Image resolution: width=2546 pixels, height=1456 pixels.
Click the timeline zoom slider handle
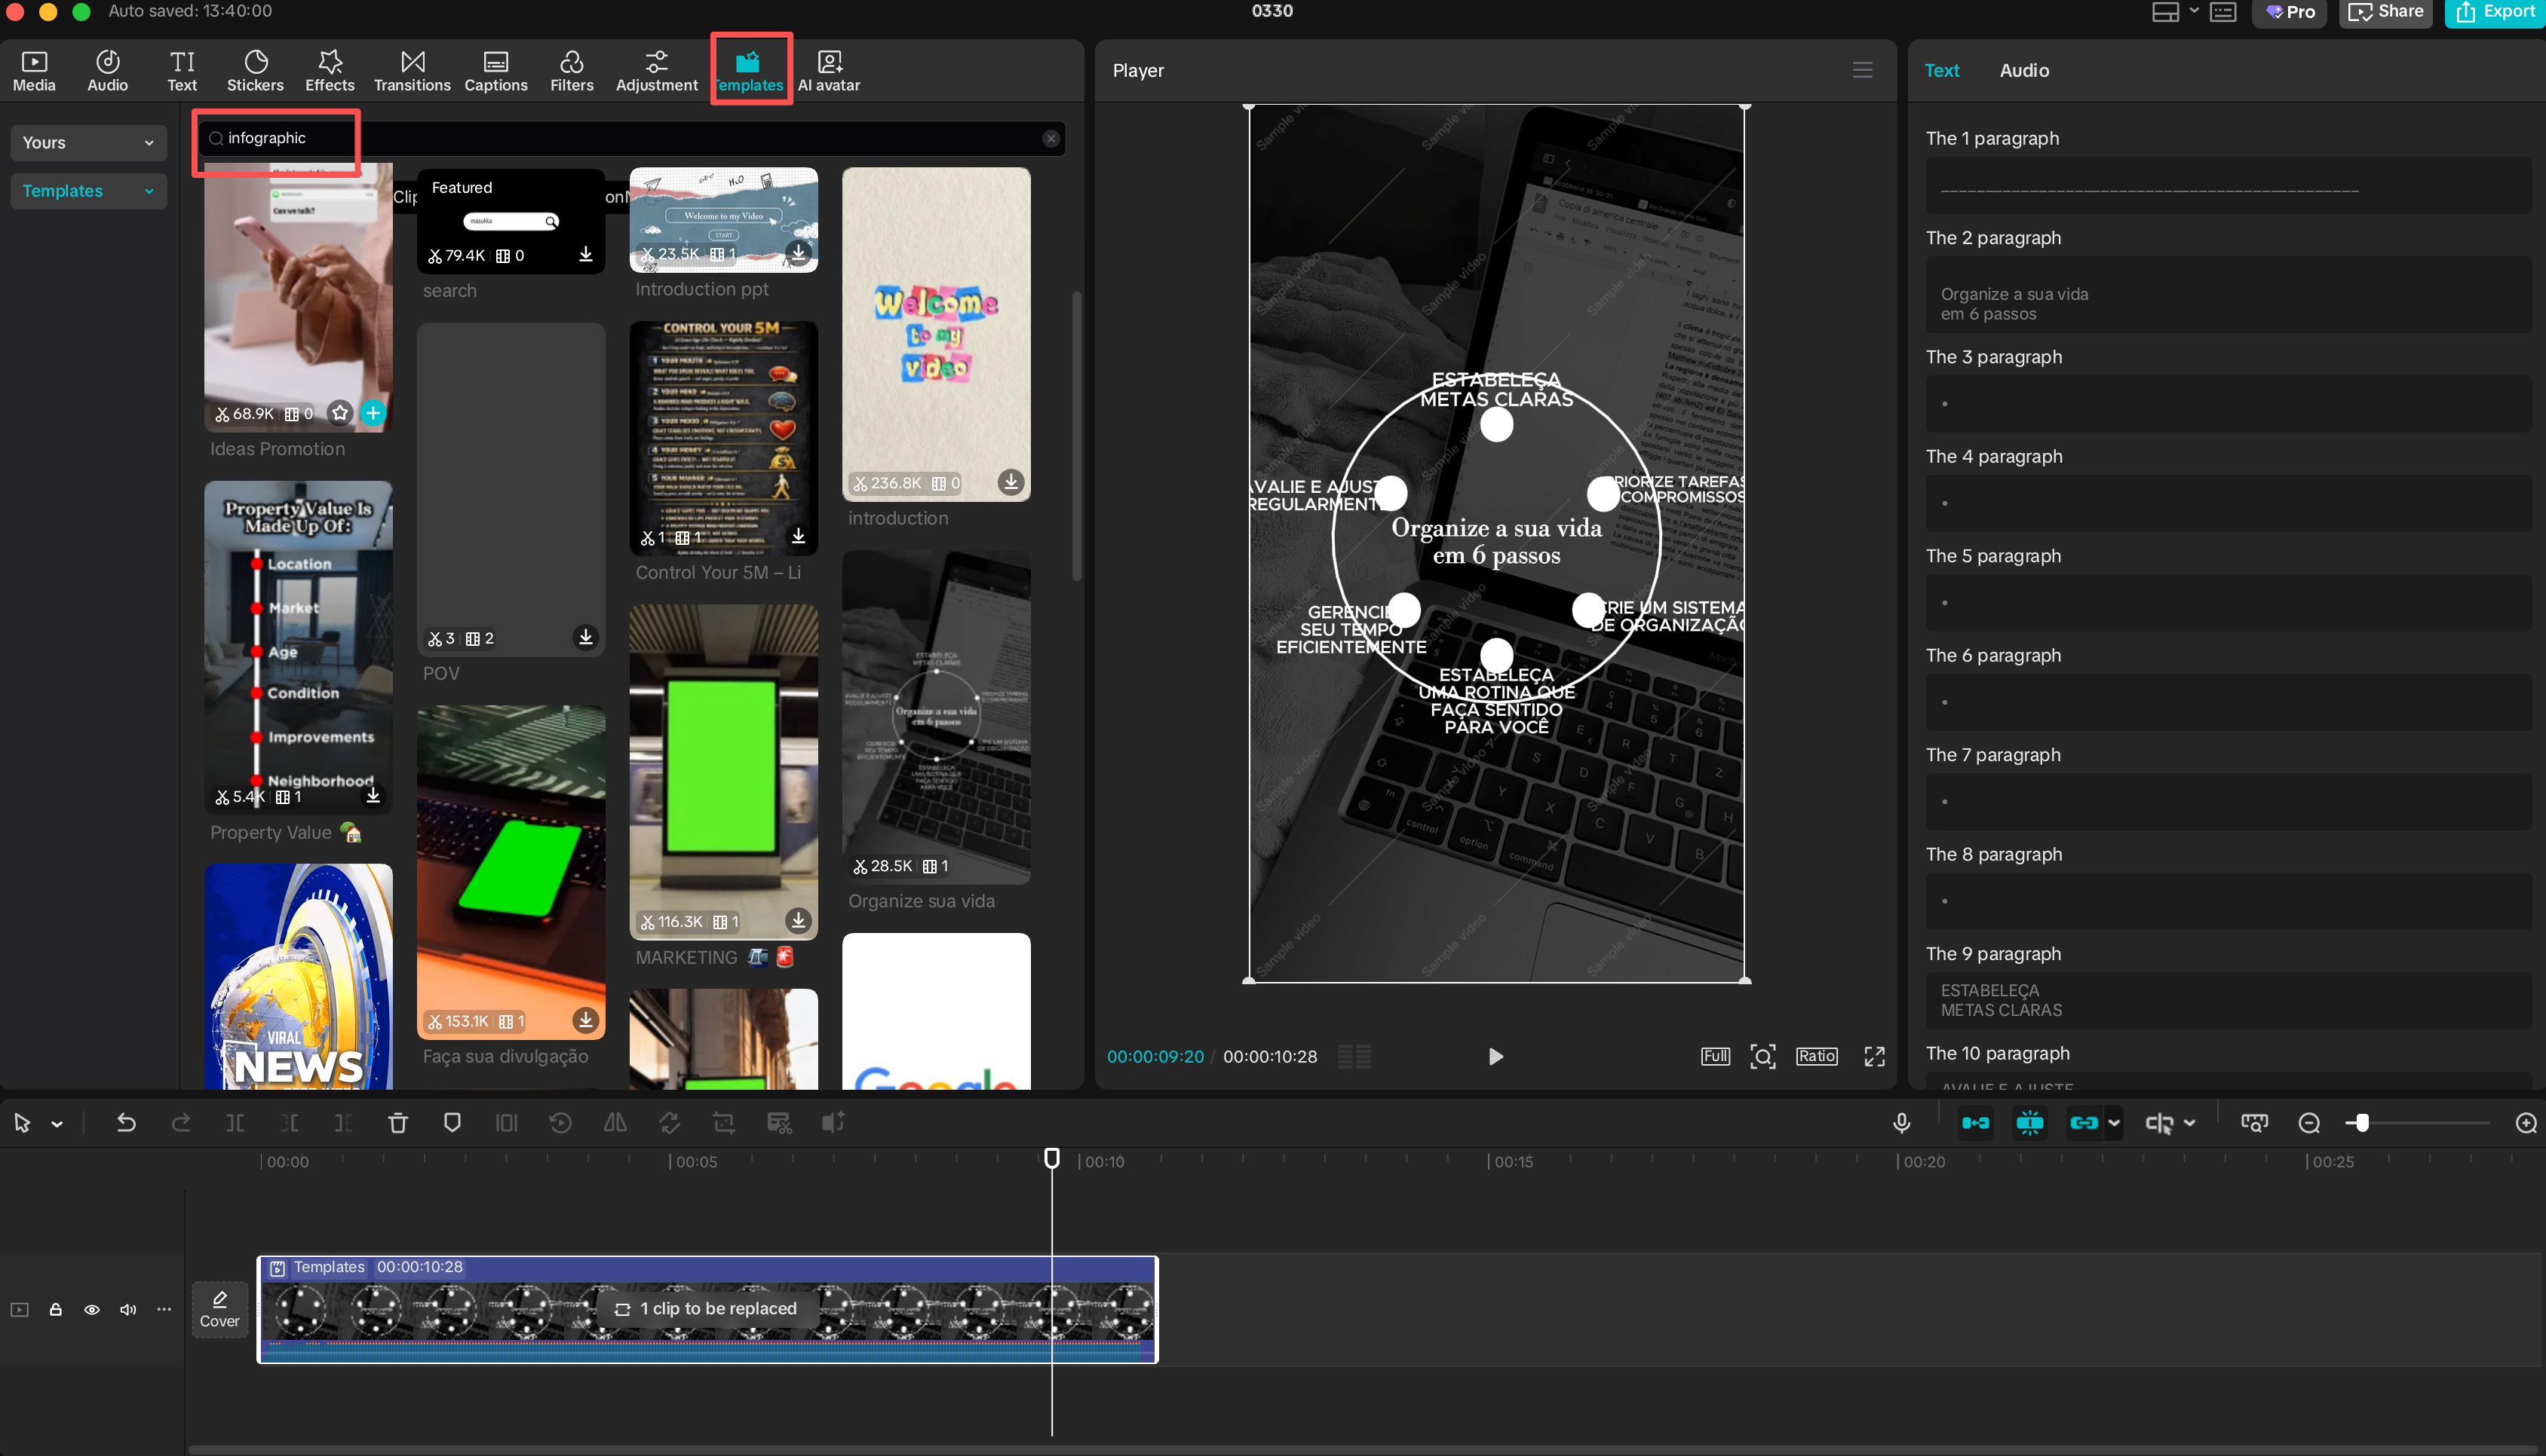pos(2361,1123)
